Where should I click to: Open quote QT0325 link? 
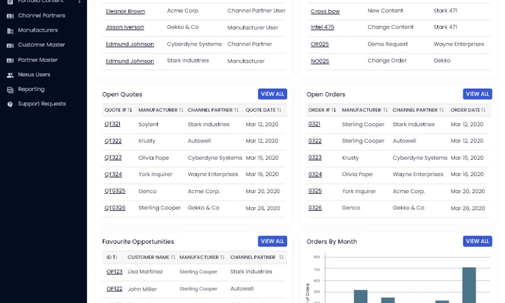(x=115, y=191)
